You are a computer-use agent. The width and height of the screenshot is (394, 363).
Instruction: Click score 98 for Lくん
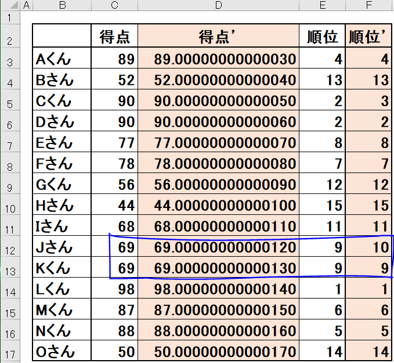114,287
